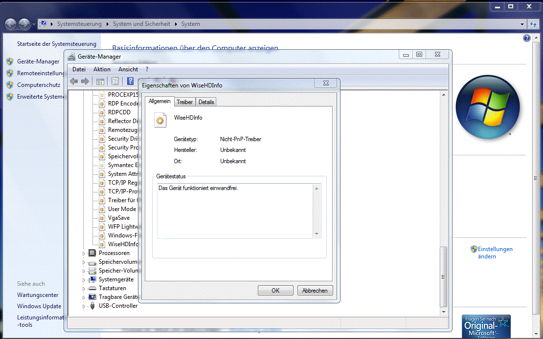
Task: Expand the USB-Controller tree node
Action: [84, 306]
